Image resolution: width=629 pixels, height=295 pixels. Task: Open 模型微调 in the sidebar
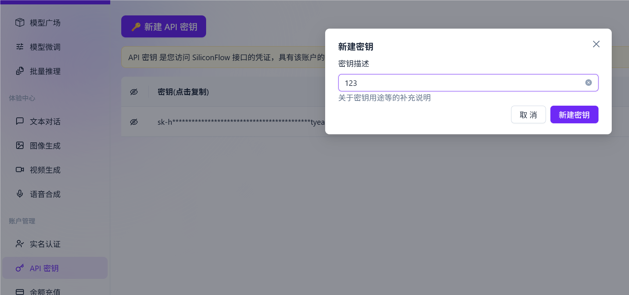point(55,47)
